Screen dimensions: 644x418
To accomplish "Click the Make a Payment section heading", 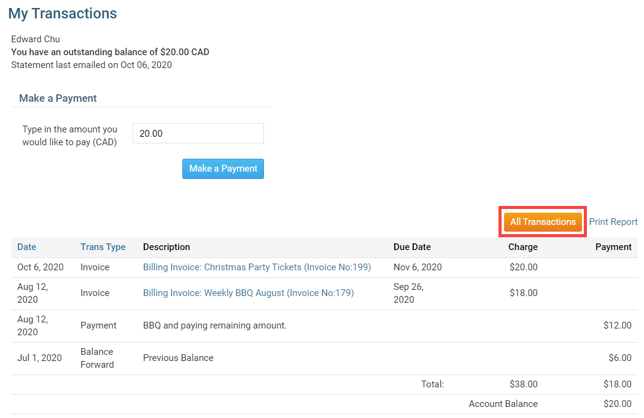I will (58, 98).
